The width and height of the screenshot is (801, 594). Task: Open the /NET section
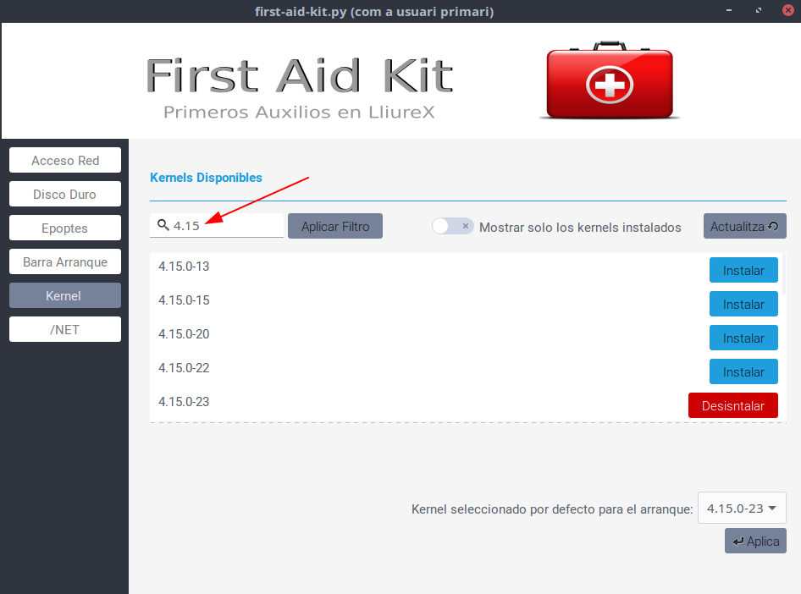[x=65, y=329]
